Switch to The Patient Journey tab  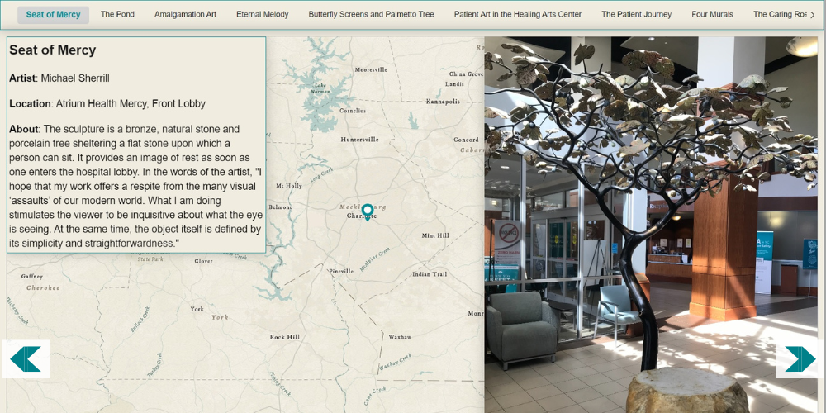click(636, 15)
